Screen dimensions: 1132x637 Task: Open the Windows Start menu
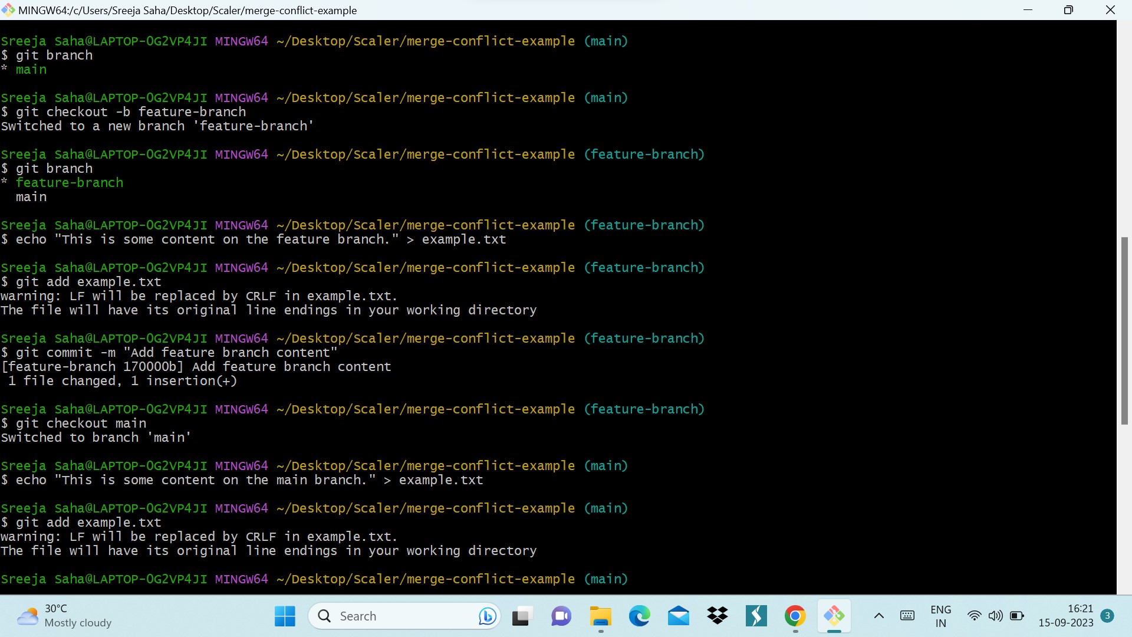click(x=285, y=616)
